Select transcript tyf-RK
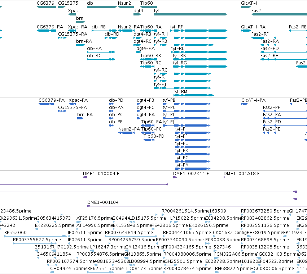Viewport: 307px width, 274px height. pyautogui.click(x=179, y=56)
